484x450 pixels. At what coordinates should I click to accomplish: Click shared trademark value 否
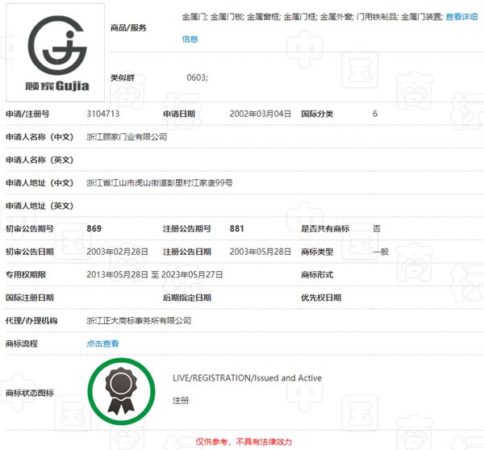coord(377,228)
